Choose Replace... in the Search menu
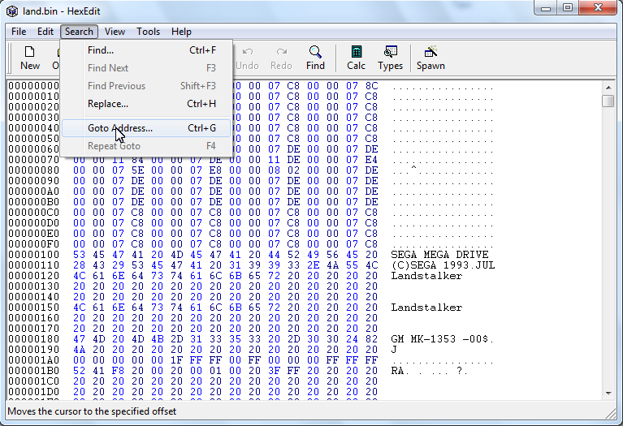 click(108, 104)
